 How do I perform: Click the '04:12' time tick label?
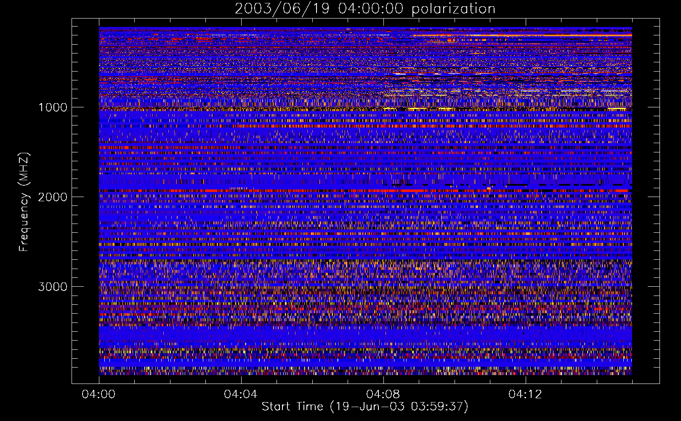click(x=525, y=394)
